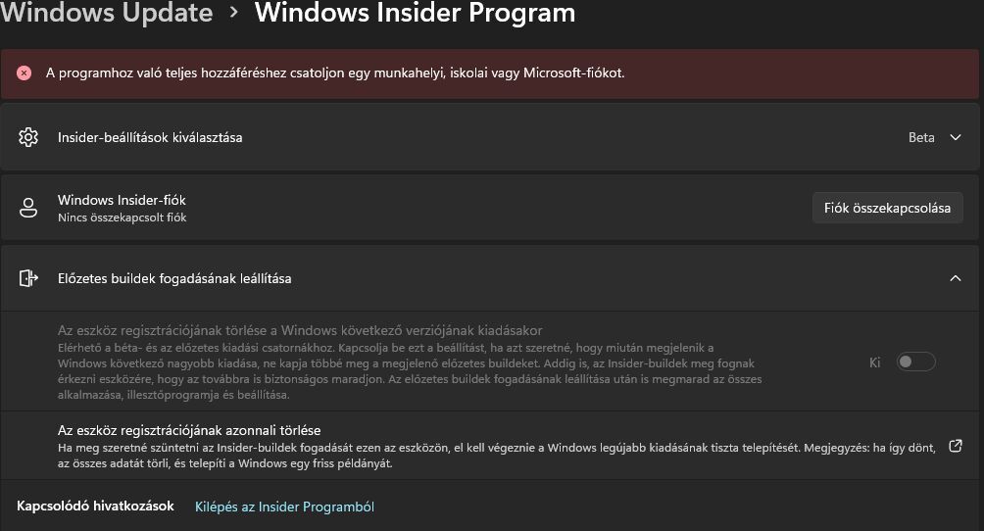This screenshot has width=984, height=531.
Task: Click the Kapcsolódó hivatkozások label
Action: [x=95, y=506]
